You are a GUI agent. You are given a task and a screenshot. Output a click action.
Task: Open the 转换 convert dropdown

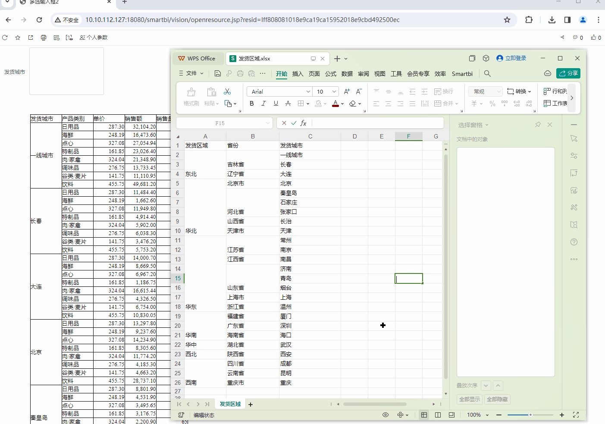pos(519,91)
